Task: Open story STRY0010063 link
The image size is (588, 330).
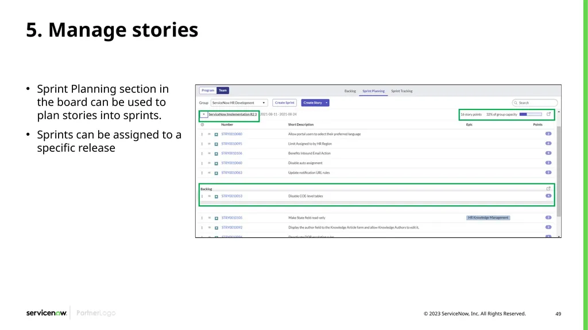Action: point(232,173)
